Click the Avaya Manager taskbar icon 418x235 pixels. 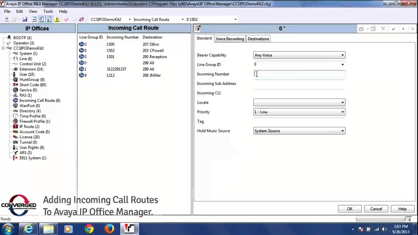pos(130,228)
